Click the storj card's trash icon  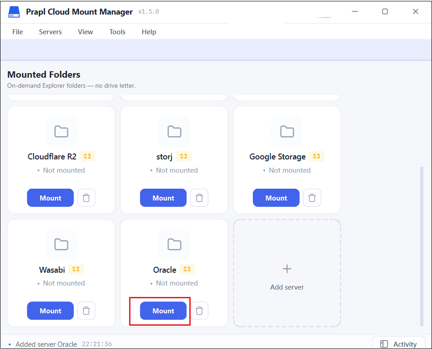(199, 198)
